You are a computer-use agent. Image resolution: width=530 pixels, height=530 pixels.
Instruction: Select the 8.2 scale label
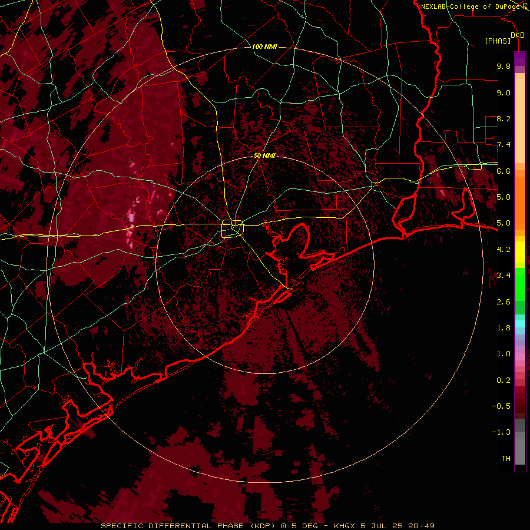pyautogui.click(x=503, y=118)
